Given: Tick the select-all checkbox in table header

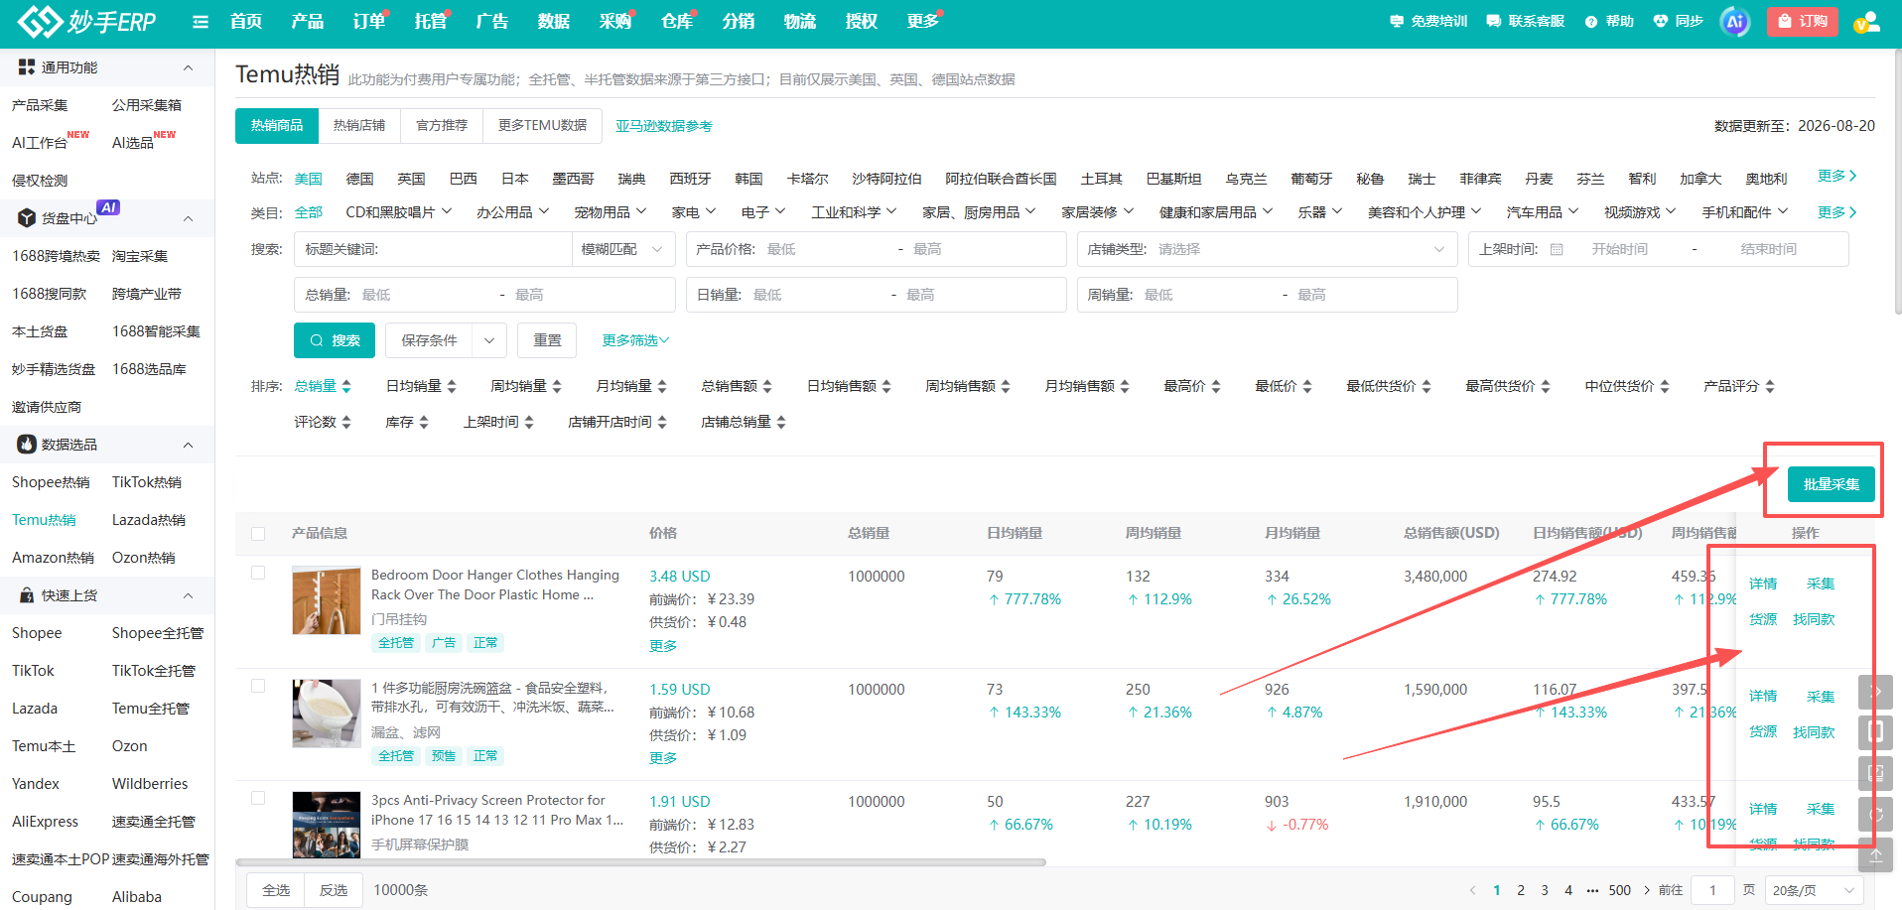Looking at the screenshot, I should coord(258,534).
